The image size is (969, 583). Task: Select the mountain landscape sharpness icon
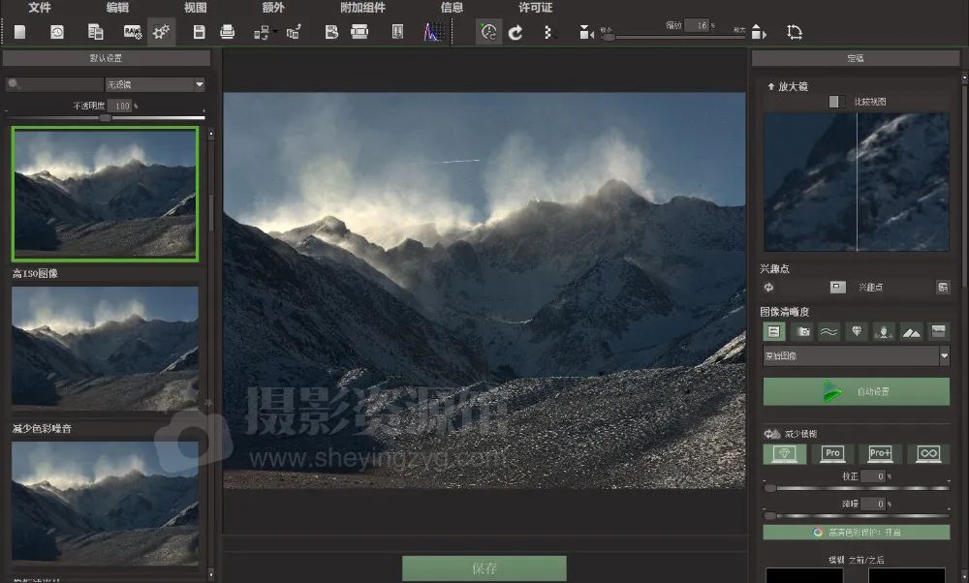(911, 332)
